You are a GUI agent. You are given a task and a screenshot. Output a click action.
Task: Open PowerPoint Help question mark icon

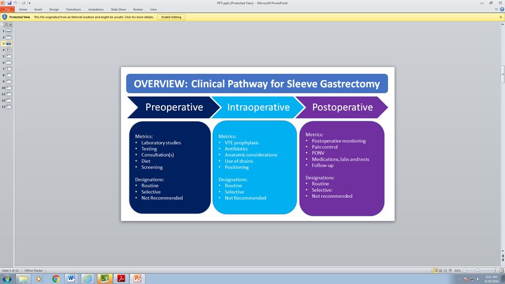click(502, 10)
